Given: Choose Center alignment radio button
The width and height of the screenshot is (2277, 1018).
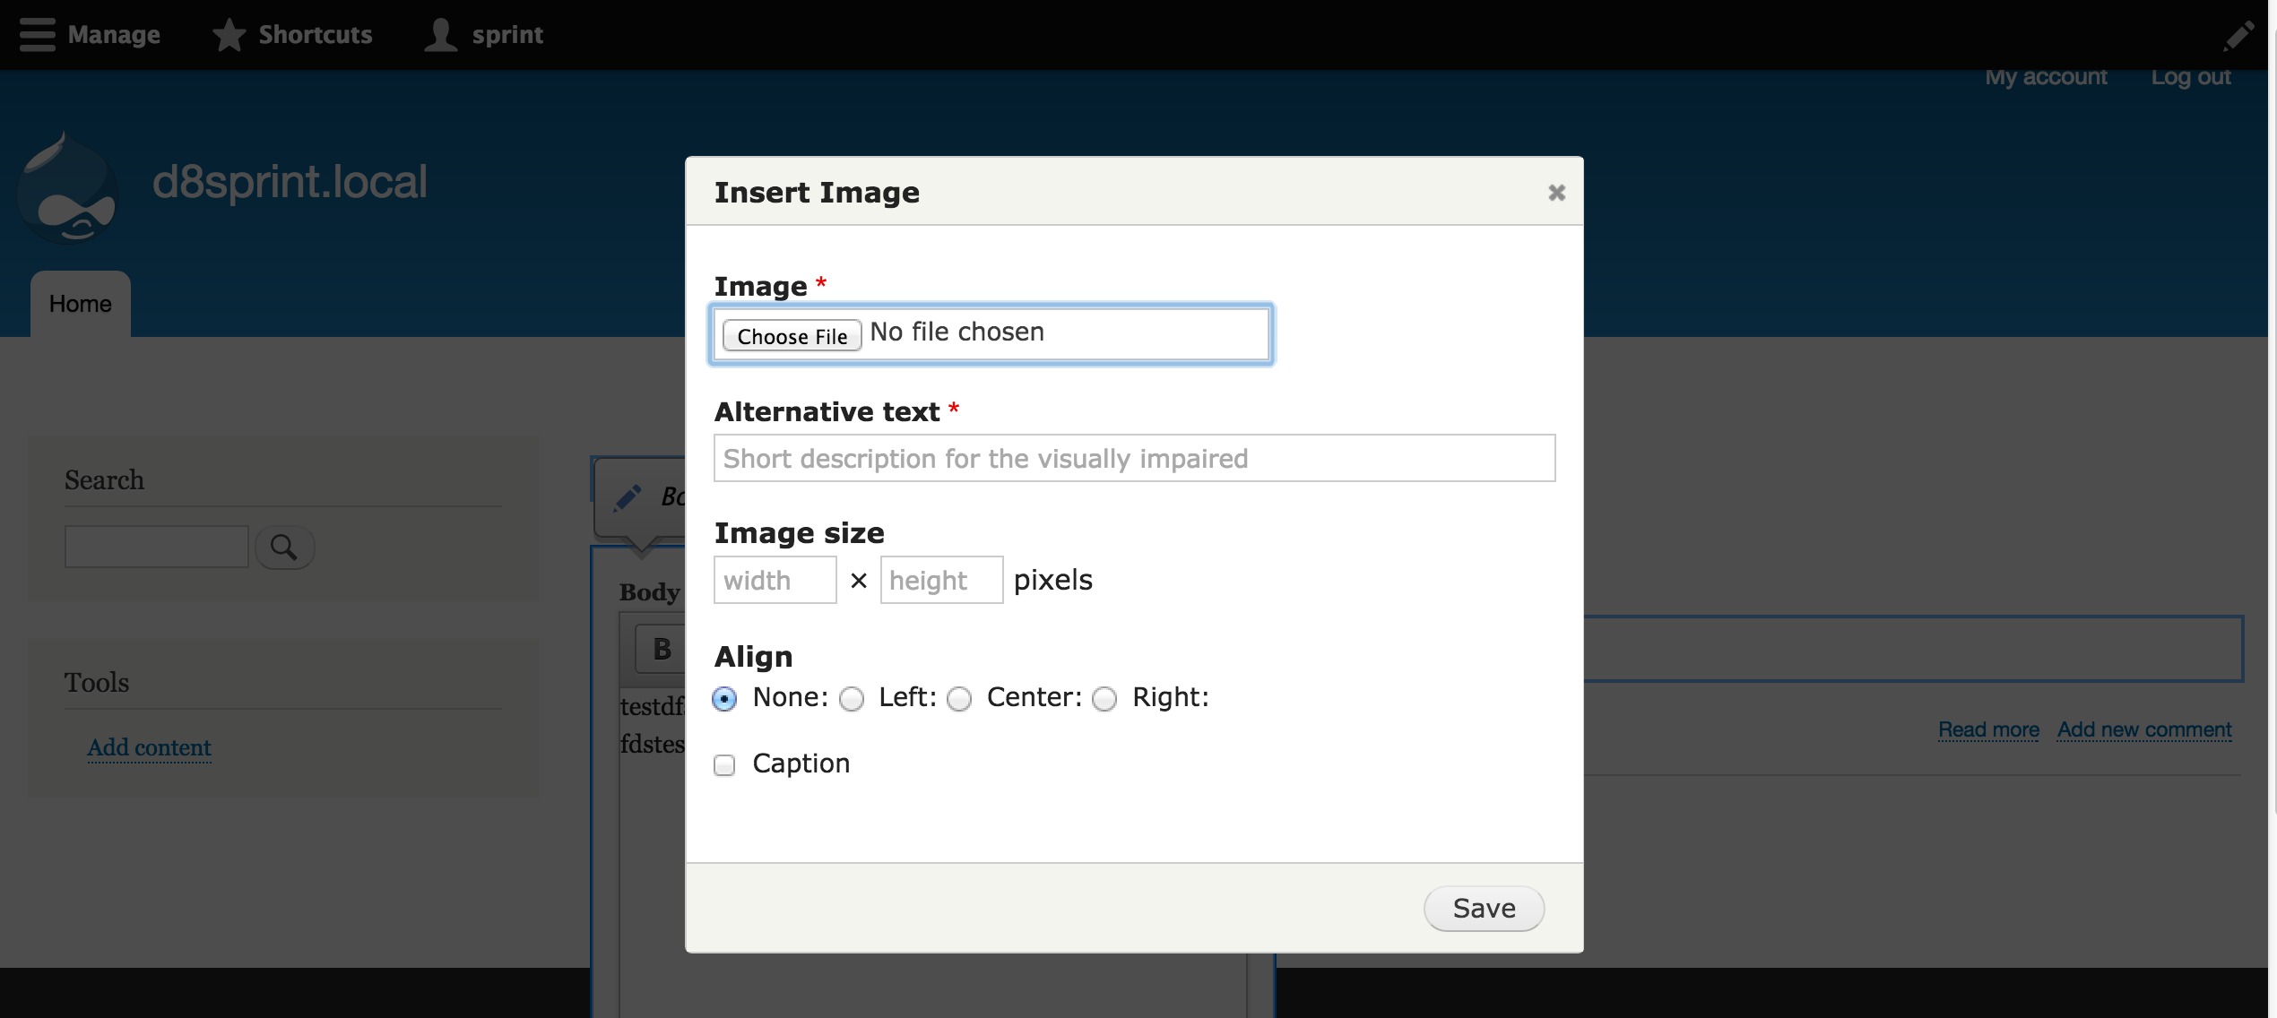Looking at the screenshot, I should pyautogui.click(x=959, y=699).
